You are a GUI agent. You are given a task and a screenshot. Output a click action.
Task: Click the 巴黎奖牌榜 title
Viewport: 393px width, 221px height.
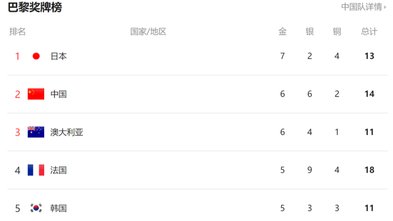point(35,7)
